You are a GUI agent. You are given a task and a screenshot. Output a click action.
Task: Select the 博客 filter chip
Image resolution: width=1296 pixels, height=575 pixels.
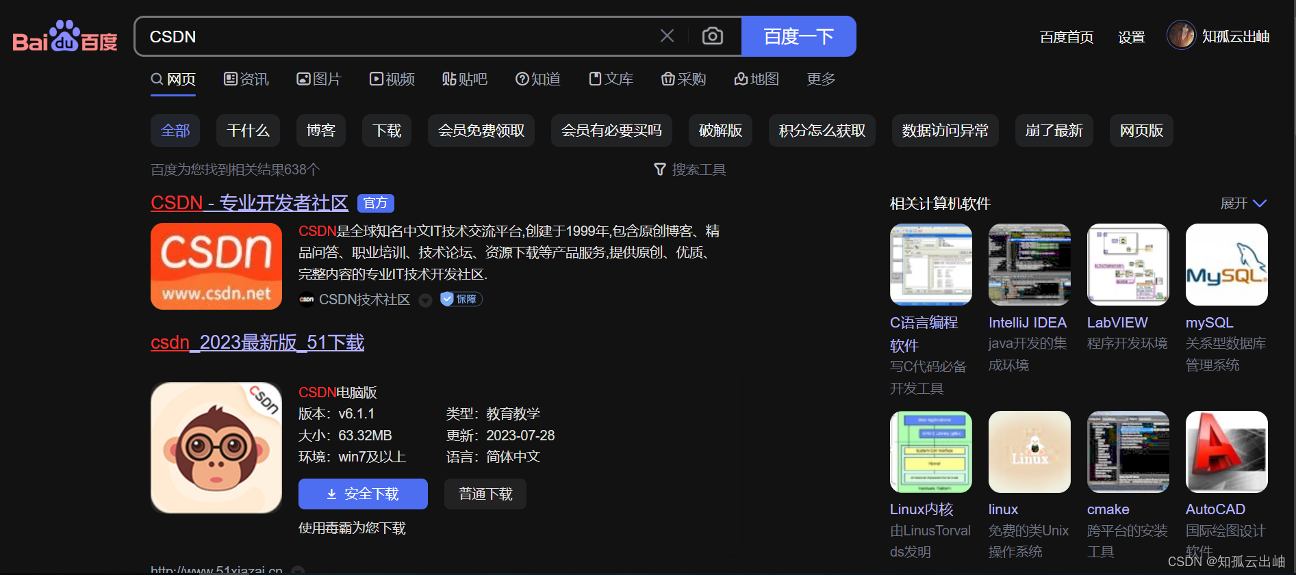pos(321,131)
